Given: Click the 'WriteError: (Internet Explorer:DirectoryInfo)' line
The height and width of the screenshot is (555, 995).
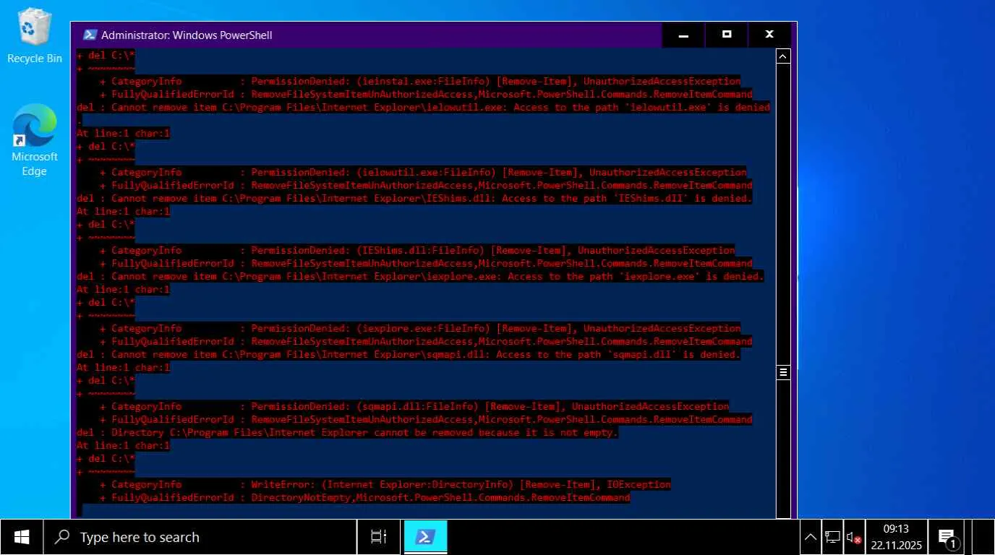Looking at the screenshot, I should [x=385, y=484].
